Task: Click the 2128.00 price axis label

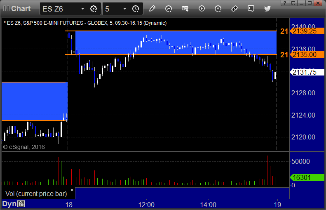Action: 303,93
